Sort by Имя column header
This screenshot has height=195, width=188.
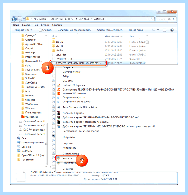[x=54, y=36]
